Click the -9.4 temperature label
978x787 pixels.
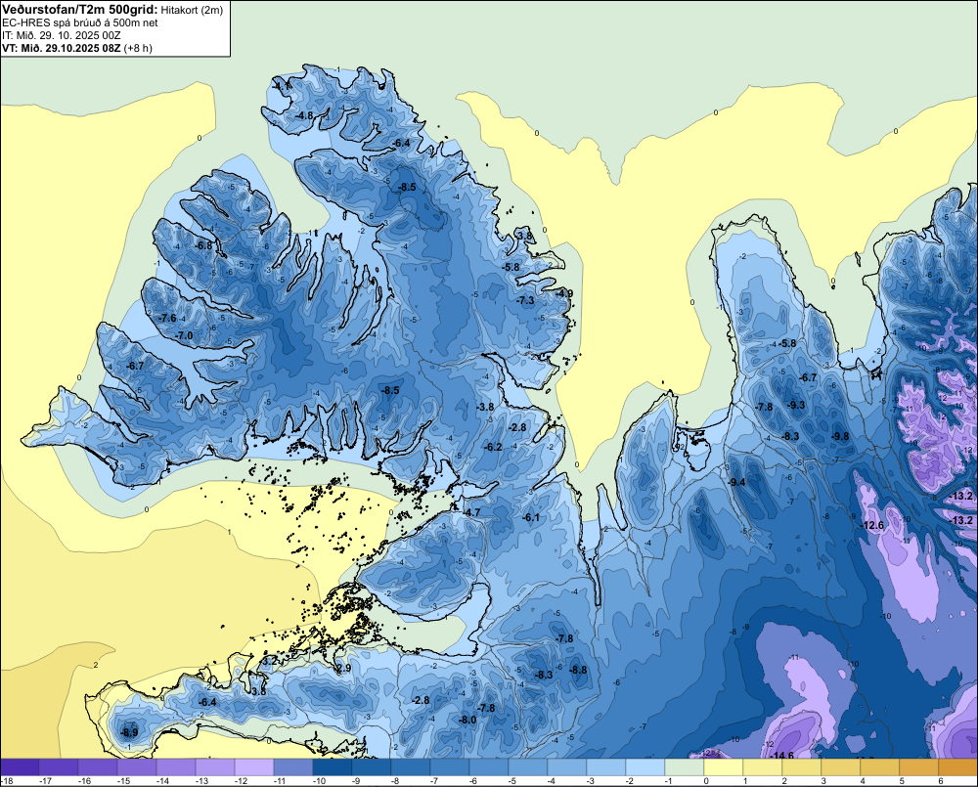tap(736, 482)
